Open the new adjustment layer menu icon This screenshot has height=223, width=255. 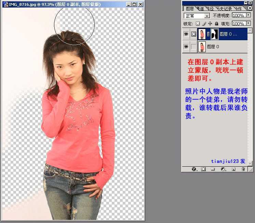223,169
